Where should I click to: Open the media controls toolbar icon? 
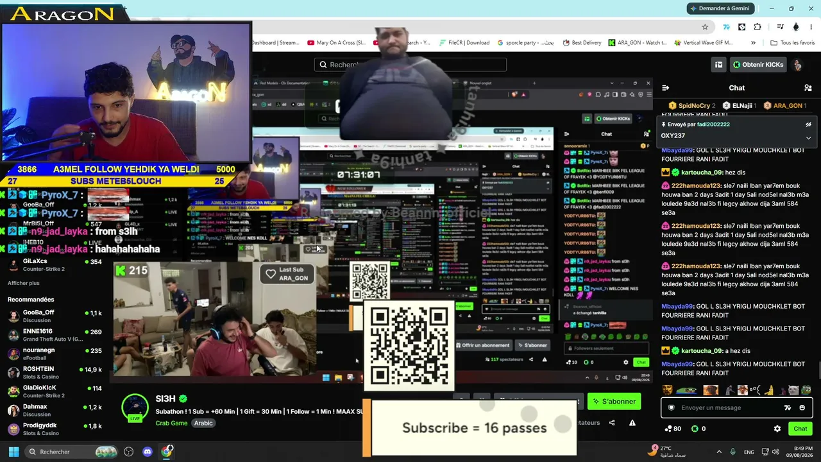[x=780, y=27]
